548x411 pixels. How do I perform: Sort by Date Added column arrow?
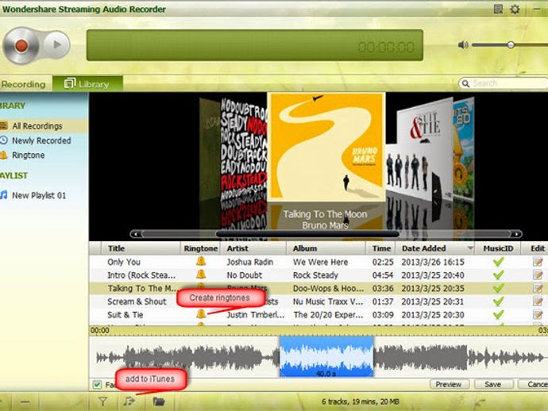[470, 248]
